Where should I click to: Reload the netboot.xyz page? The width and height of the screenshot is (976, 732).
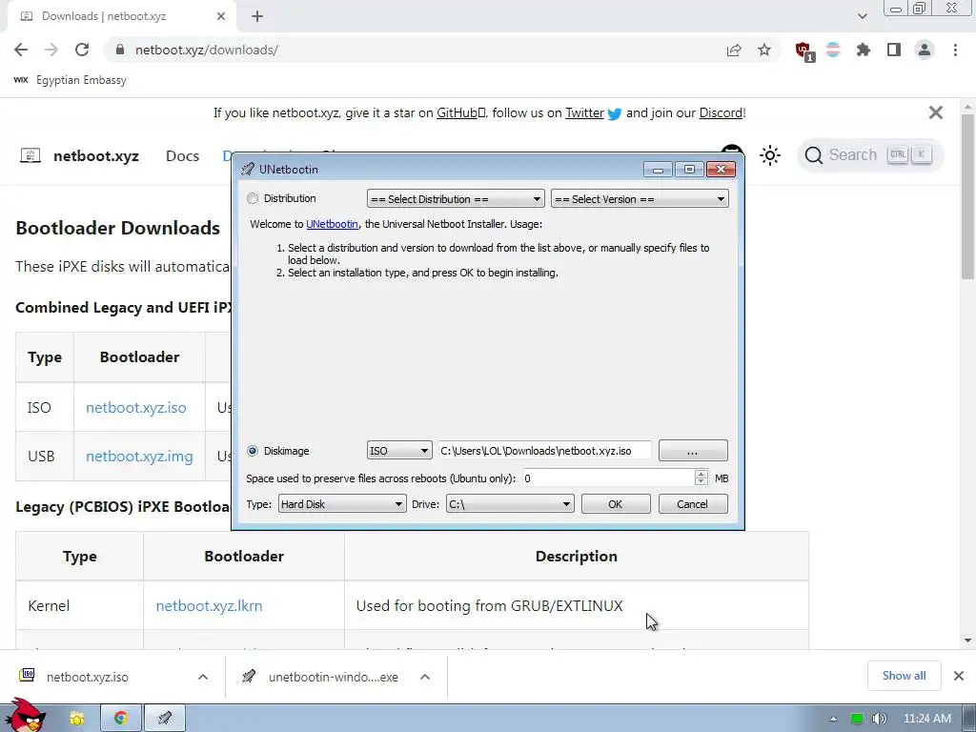[82, 50]
